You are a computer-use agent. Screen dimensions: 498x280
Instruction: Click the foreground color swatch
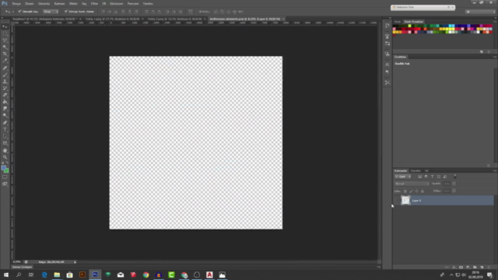tap(3, 168)
